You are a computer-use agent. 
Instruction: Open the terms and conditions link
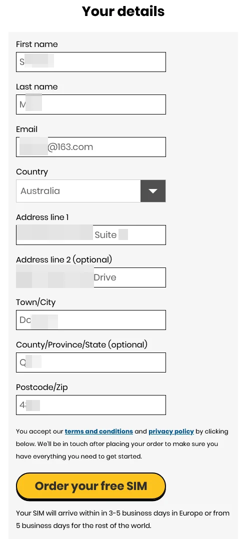[98, 431]
